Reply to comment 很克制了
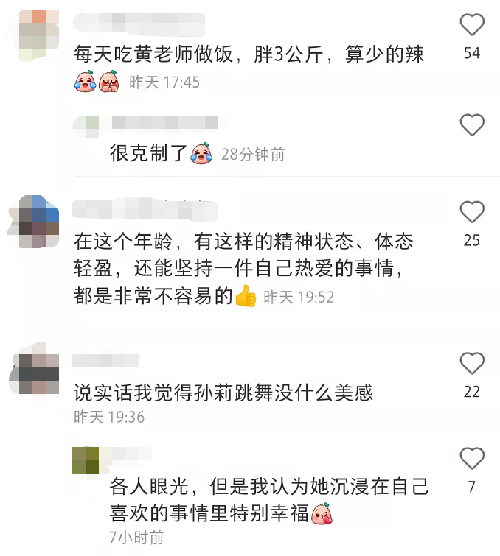This screenshot has height=556, width=500. pyautogui.click(x=148, y=153)
